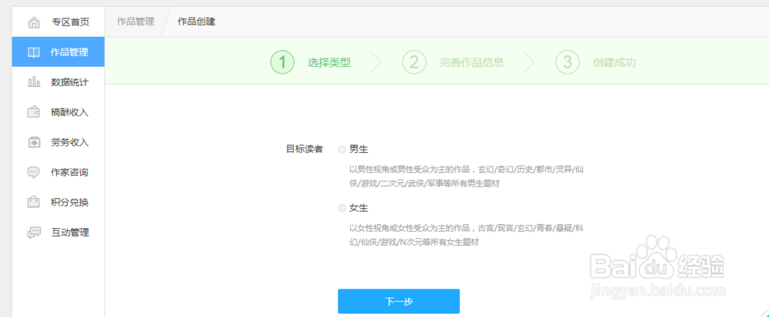The height and width of the screenshot is (317, 769).
Task: Click the 完善作品信息 step label
Action: 472,63
